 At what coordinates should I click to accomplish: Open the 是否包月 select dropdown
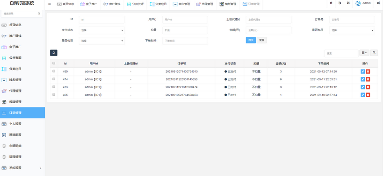[352, 30]
